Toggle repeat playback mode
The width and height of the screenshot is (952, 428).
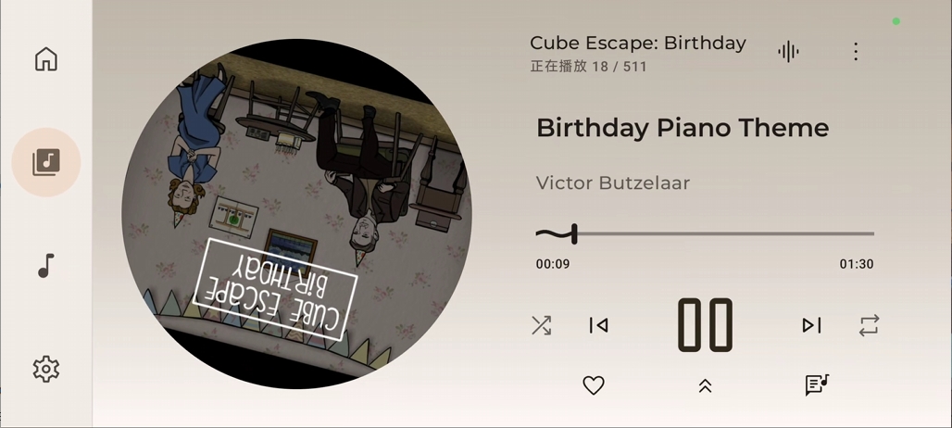click(x=869, y=325)
